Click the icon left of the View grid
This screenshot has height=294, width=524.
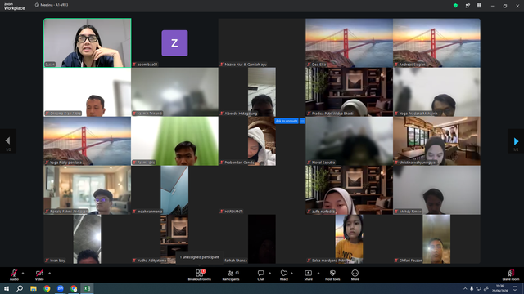[x=468, y=6]
